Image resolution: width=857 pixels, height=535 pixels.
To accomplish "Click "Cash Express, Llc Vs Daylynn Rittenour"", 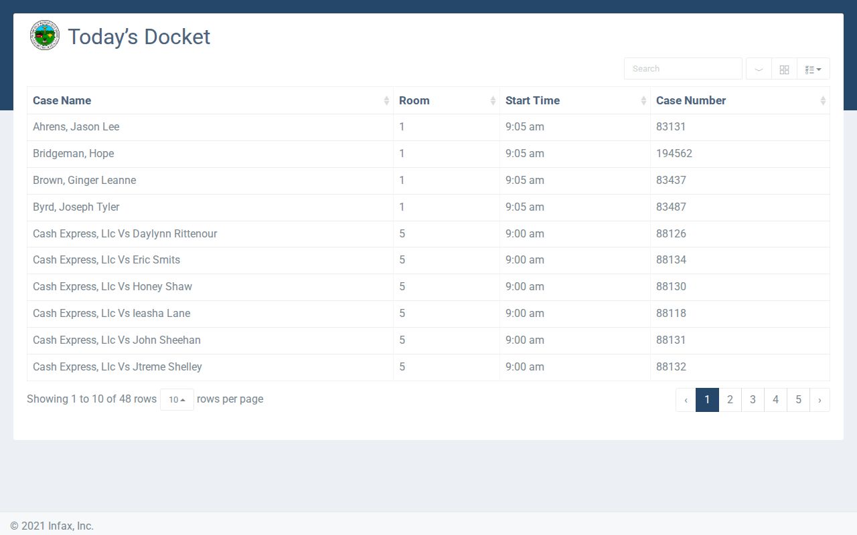I will coord(125,234).
